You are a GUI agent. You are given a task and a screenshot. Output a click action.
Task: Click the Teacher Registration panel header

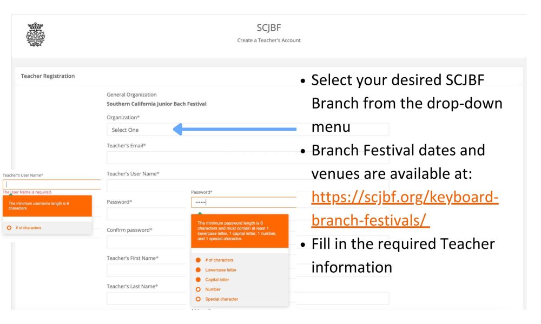(x=48, y=76)
